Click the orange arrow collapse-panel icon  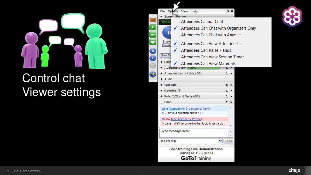tap(153, 20)
